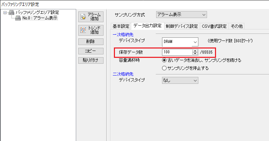This screenshot has width=269, height=141.
Task: Switch to the 基本設定 tab
Action: click(x=121, y=26)
